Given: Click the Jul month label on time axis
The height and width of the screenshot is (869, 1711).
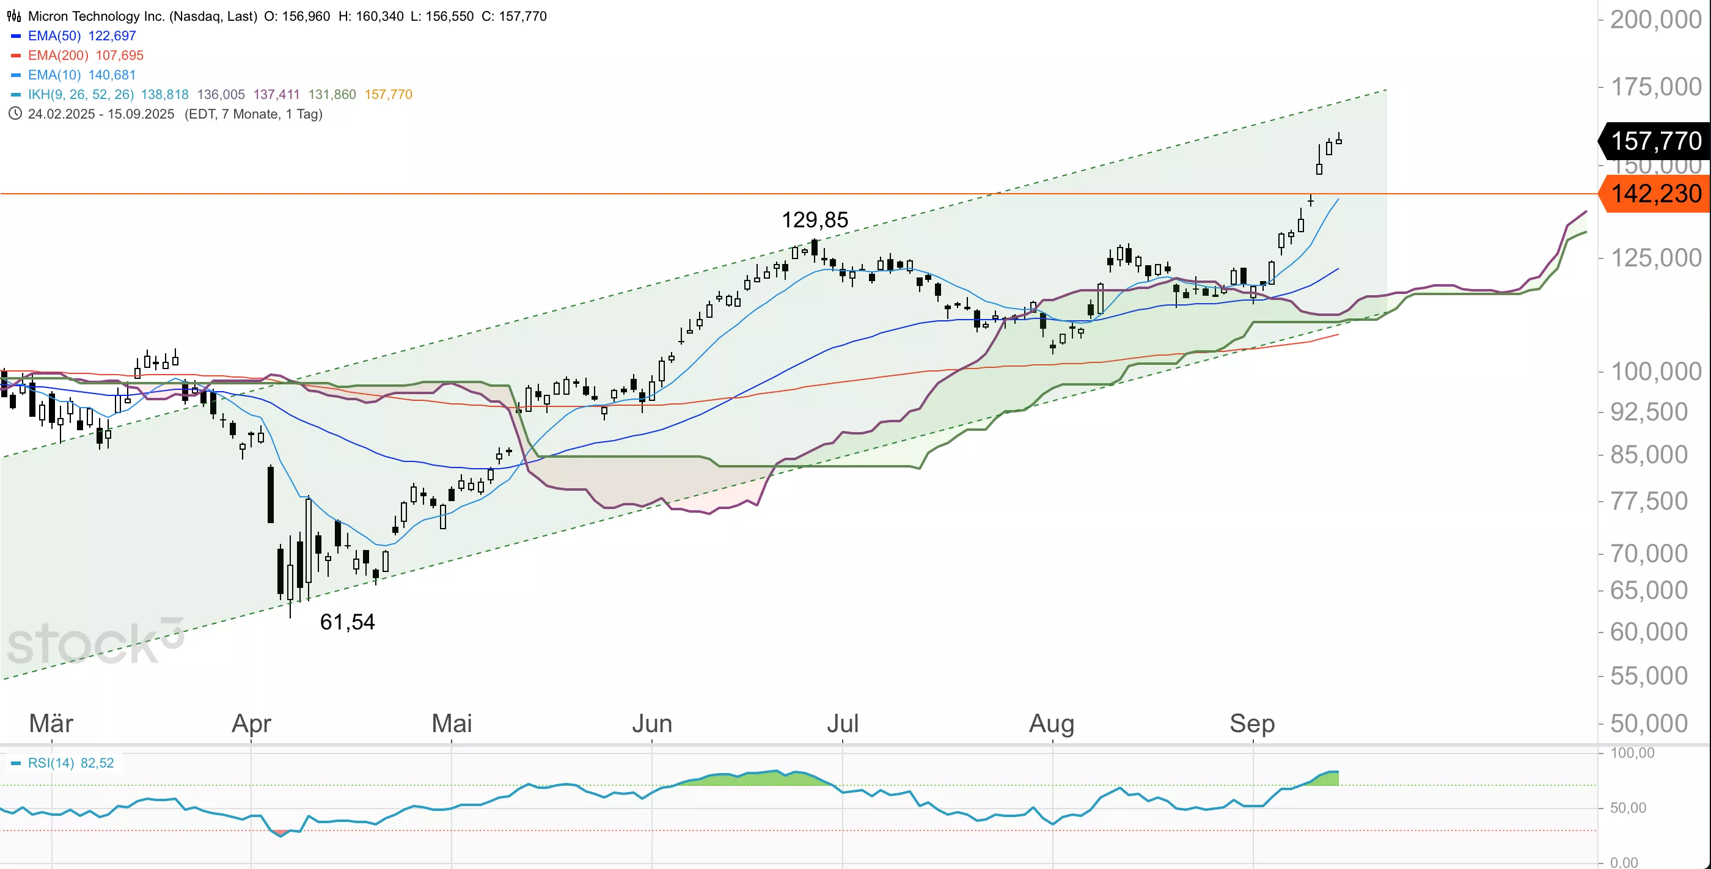Looking at the screenshot, I should tap(843, 723).
